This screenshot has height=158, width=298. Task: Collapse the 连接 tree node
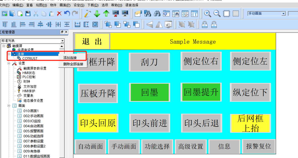point(9,54)
